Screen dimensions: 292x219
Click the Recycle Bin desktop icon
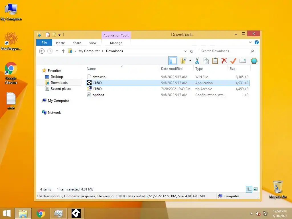pos(278,189)
